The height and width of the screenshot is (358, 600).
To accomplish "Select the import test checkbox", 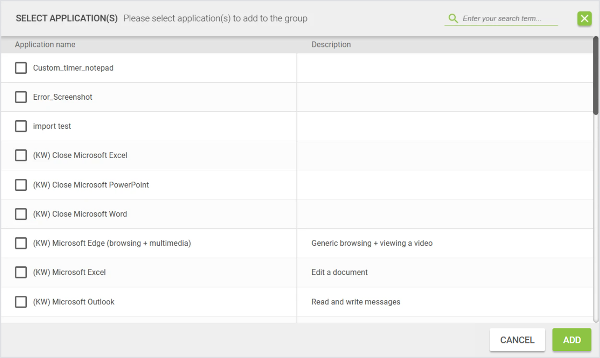I will 21,126.
